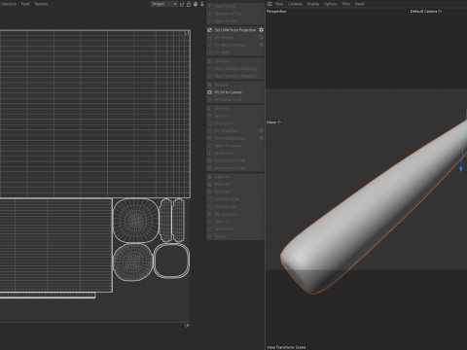Viewport: 467px width, 350px height.
Task: Click the Move tool indicator in viewport
Action: (x=273, y=122)
